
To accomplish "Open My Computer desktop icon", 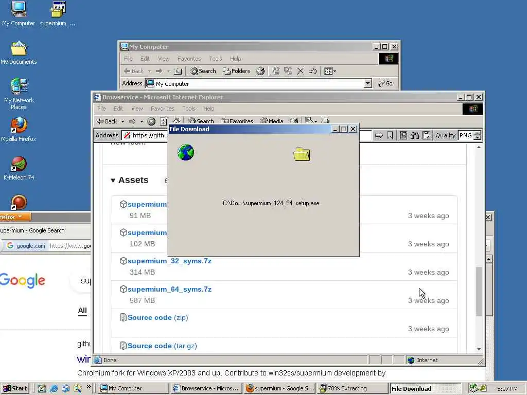I will coord(19,13).
